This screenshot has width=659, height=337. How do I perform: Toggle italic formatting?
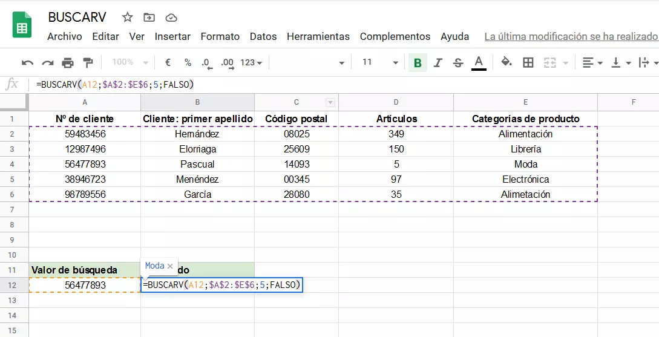click(438, 62)
